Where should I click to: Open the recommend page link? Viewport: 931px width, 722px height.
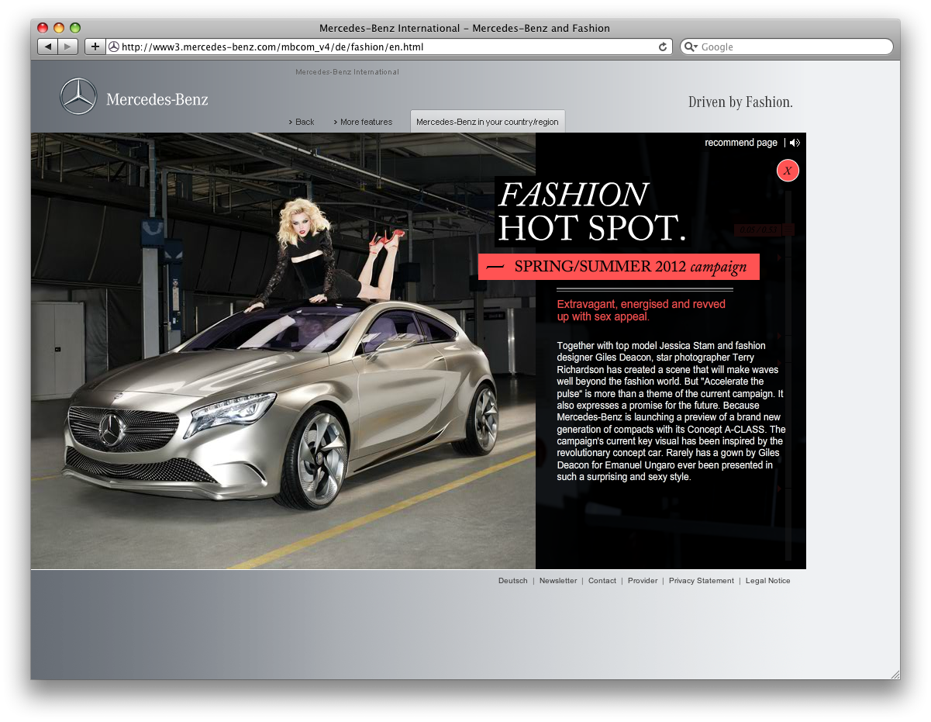[740, 142]
